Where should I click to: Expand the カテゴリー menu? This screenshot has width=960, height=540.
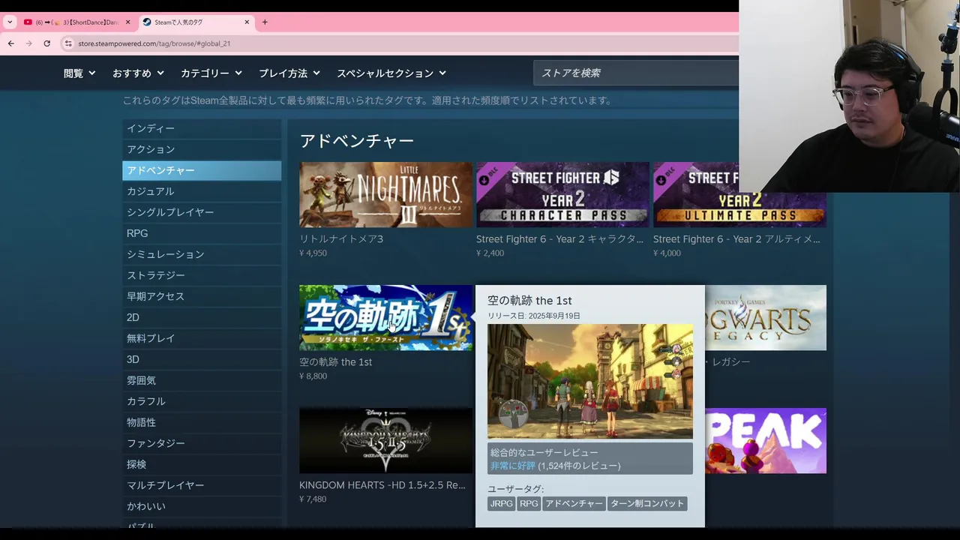211,73
